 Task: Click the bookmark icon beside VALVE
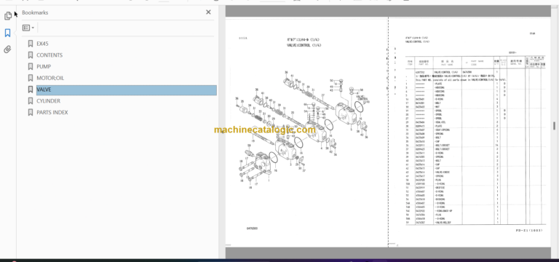[31, 90]
